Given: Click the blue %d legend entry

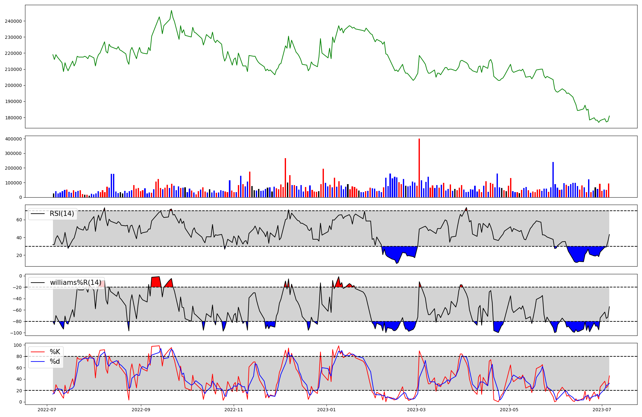Looking at the screenshot, I should click(x=55, y=362).
